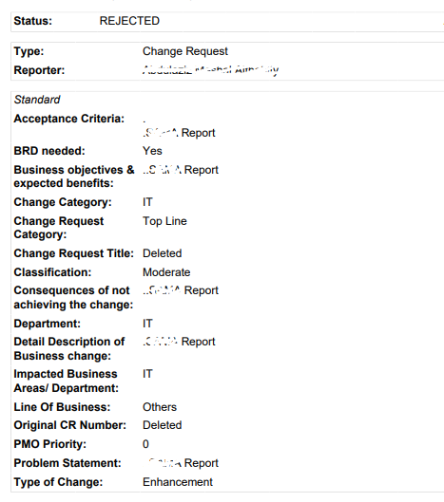Image resolution: width=444 pixels, height=502 pixels.
Task: Select the Change Request type value
Action: click(x=185, y=51)
